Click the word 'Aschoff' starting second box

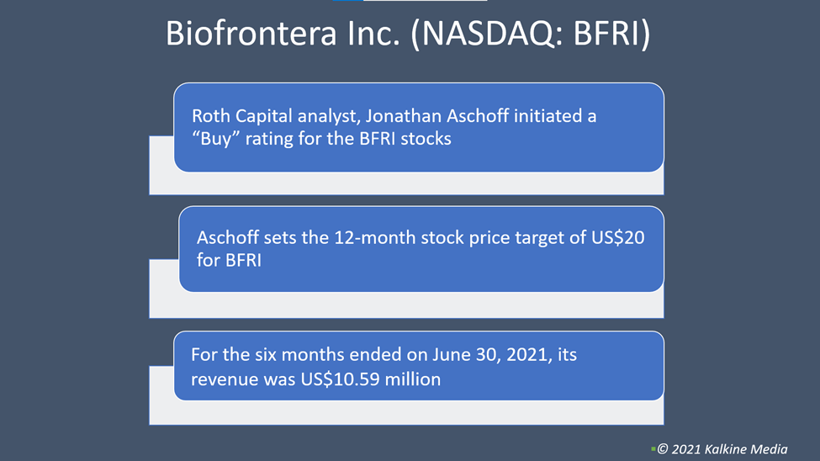[x=227, y=237]
